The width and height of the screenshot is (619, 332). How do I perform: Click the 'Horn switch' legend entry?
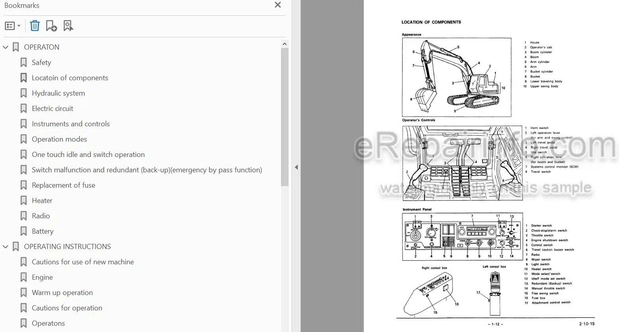pos(540,128)
